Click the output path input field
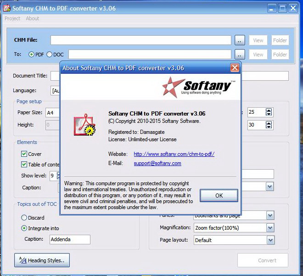The height and width of the screenshot is (276, 303). coord(150,55)
